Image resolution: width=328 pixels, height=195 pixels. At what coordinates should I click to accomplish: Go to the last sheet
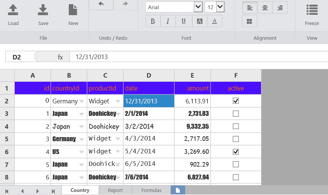tap(53, 191)
